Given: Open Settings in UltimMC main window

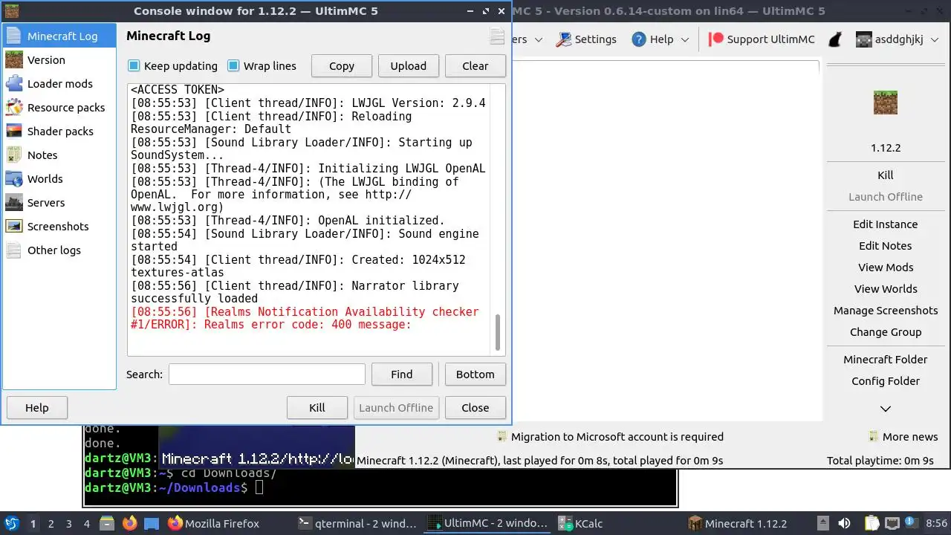Looking at the screenshot, I should click(586, 39).
